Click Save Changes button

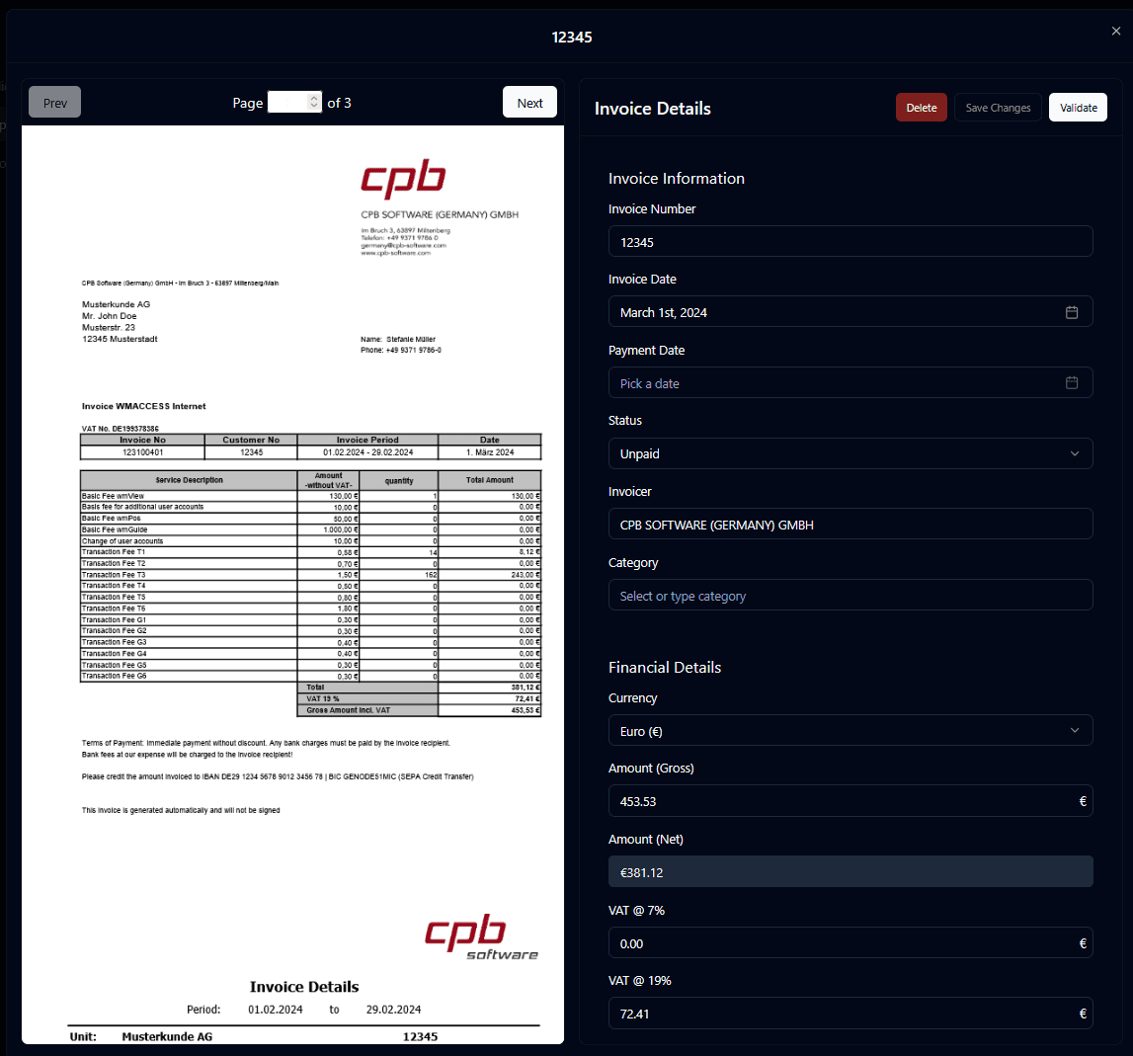click(998, 108)
